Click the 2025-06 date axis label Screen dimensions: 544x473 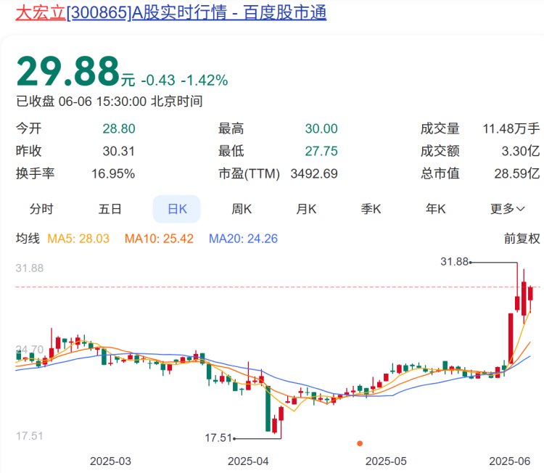pos(510,461)
